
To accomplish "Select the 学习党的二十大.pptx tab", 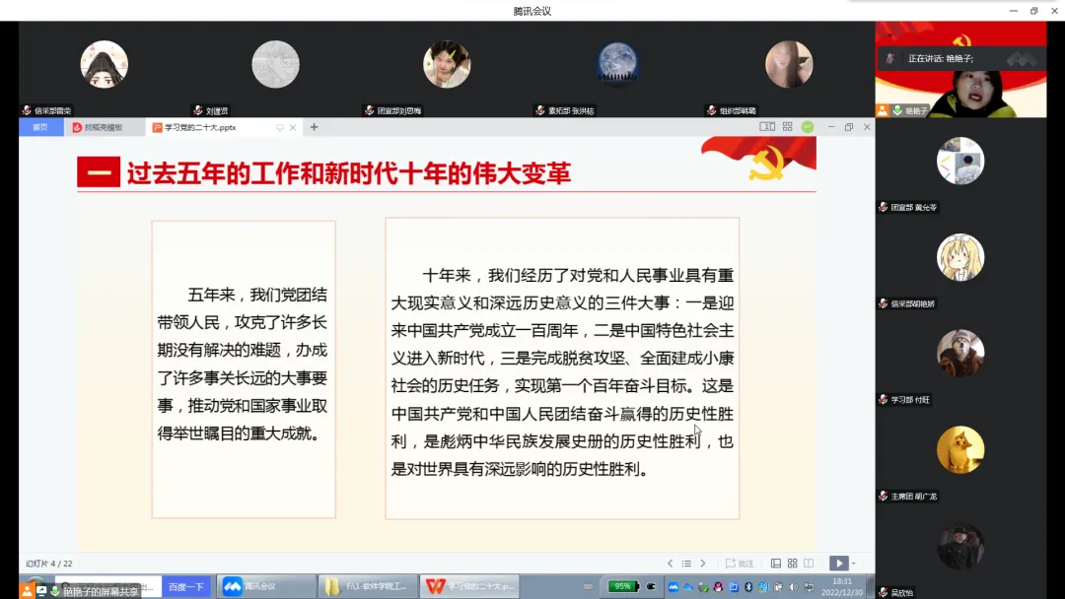I will 200,127.
